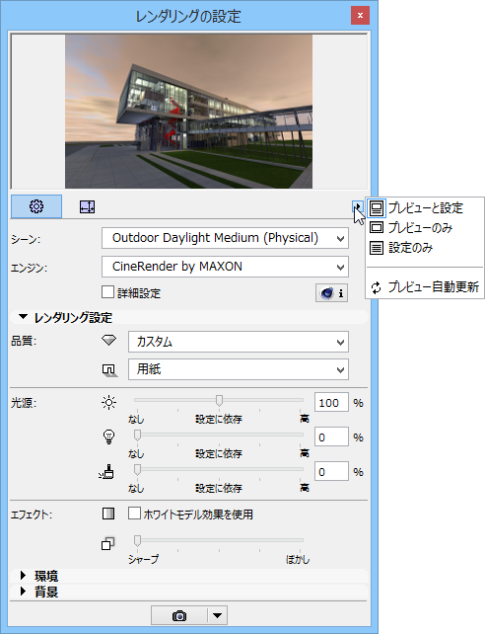Open the render button dropdown arrow
The width and height of the screenshot is (485, 634).
point(218,616)
